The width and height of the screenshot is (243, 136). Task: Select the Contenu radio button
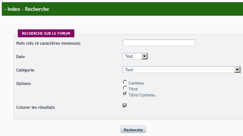coord(125,82)
